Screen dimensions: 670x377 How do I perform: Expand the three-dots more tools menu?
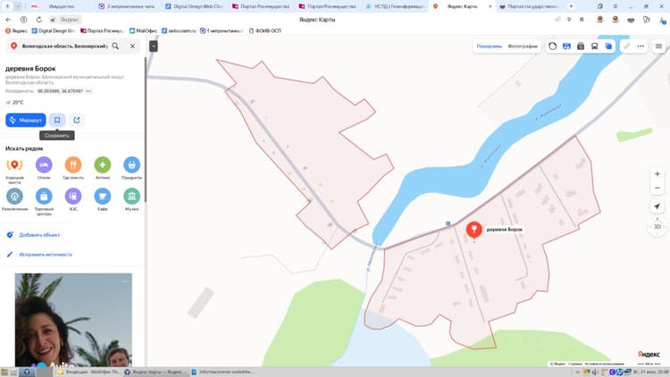pyautogui.click(x=641, y=46)
